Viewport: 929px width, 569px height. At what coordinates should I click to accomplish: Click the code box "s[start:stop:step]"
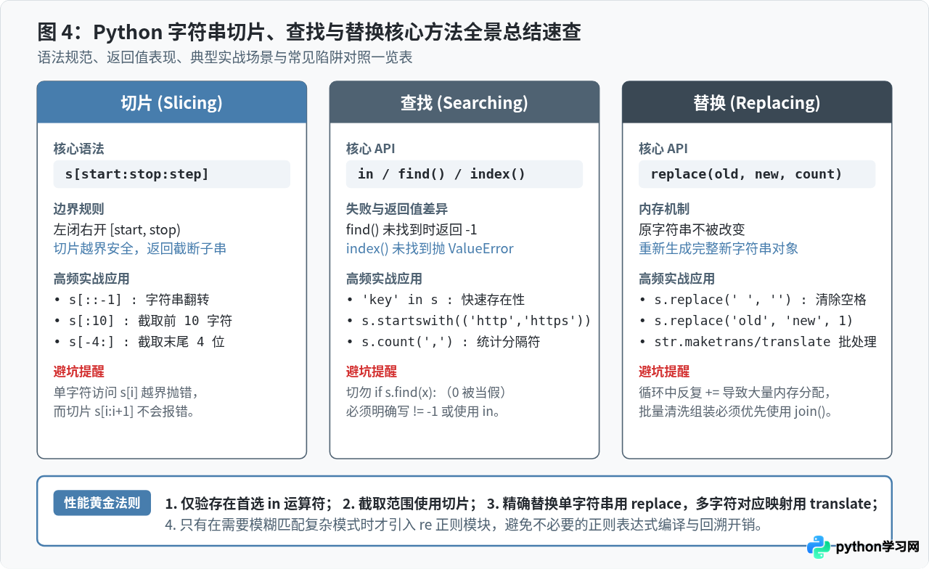tap(172, 174)
